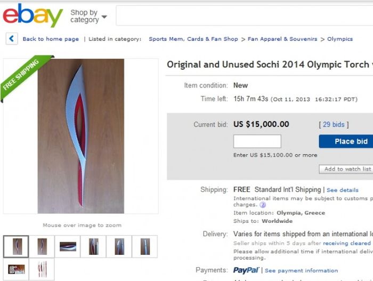Click the customs charges help icon
The width and height of the screenshot is (373, 281).
click(x=263, y=205)
